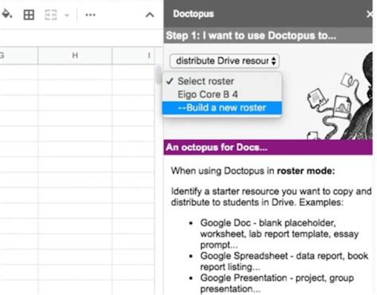The height and width of the screenshot is (295, 377).
Task: Choose '--Build a new roster' option
Action: [x=221, y=108]
